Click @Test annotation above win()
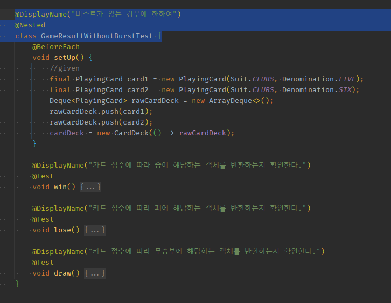Viewport: 391px width, 303px height. (43, 176)
